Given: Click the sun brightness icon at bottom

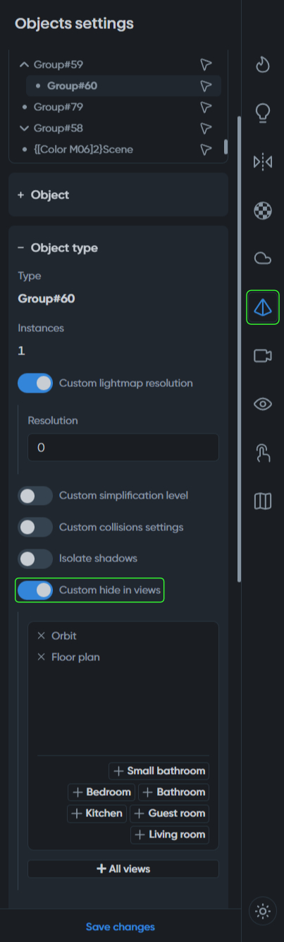Looking at the screenshot, I should (x=263, y=912).
